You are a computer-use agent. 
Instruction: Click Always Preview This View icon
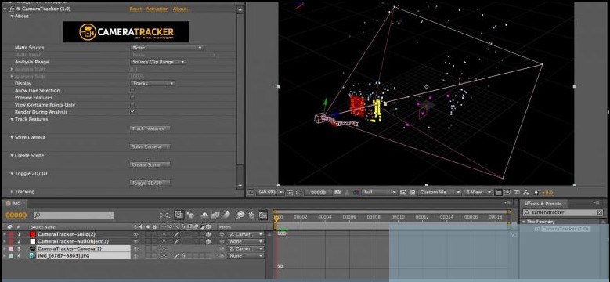pyautogui.click(x=250, y=192)
